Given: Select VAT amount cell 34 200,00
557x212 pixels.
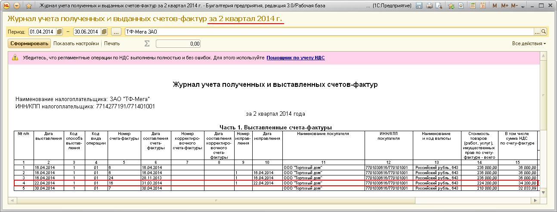Looking at the screenshot, I should tap(517, 183).
